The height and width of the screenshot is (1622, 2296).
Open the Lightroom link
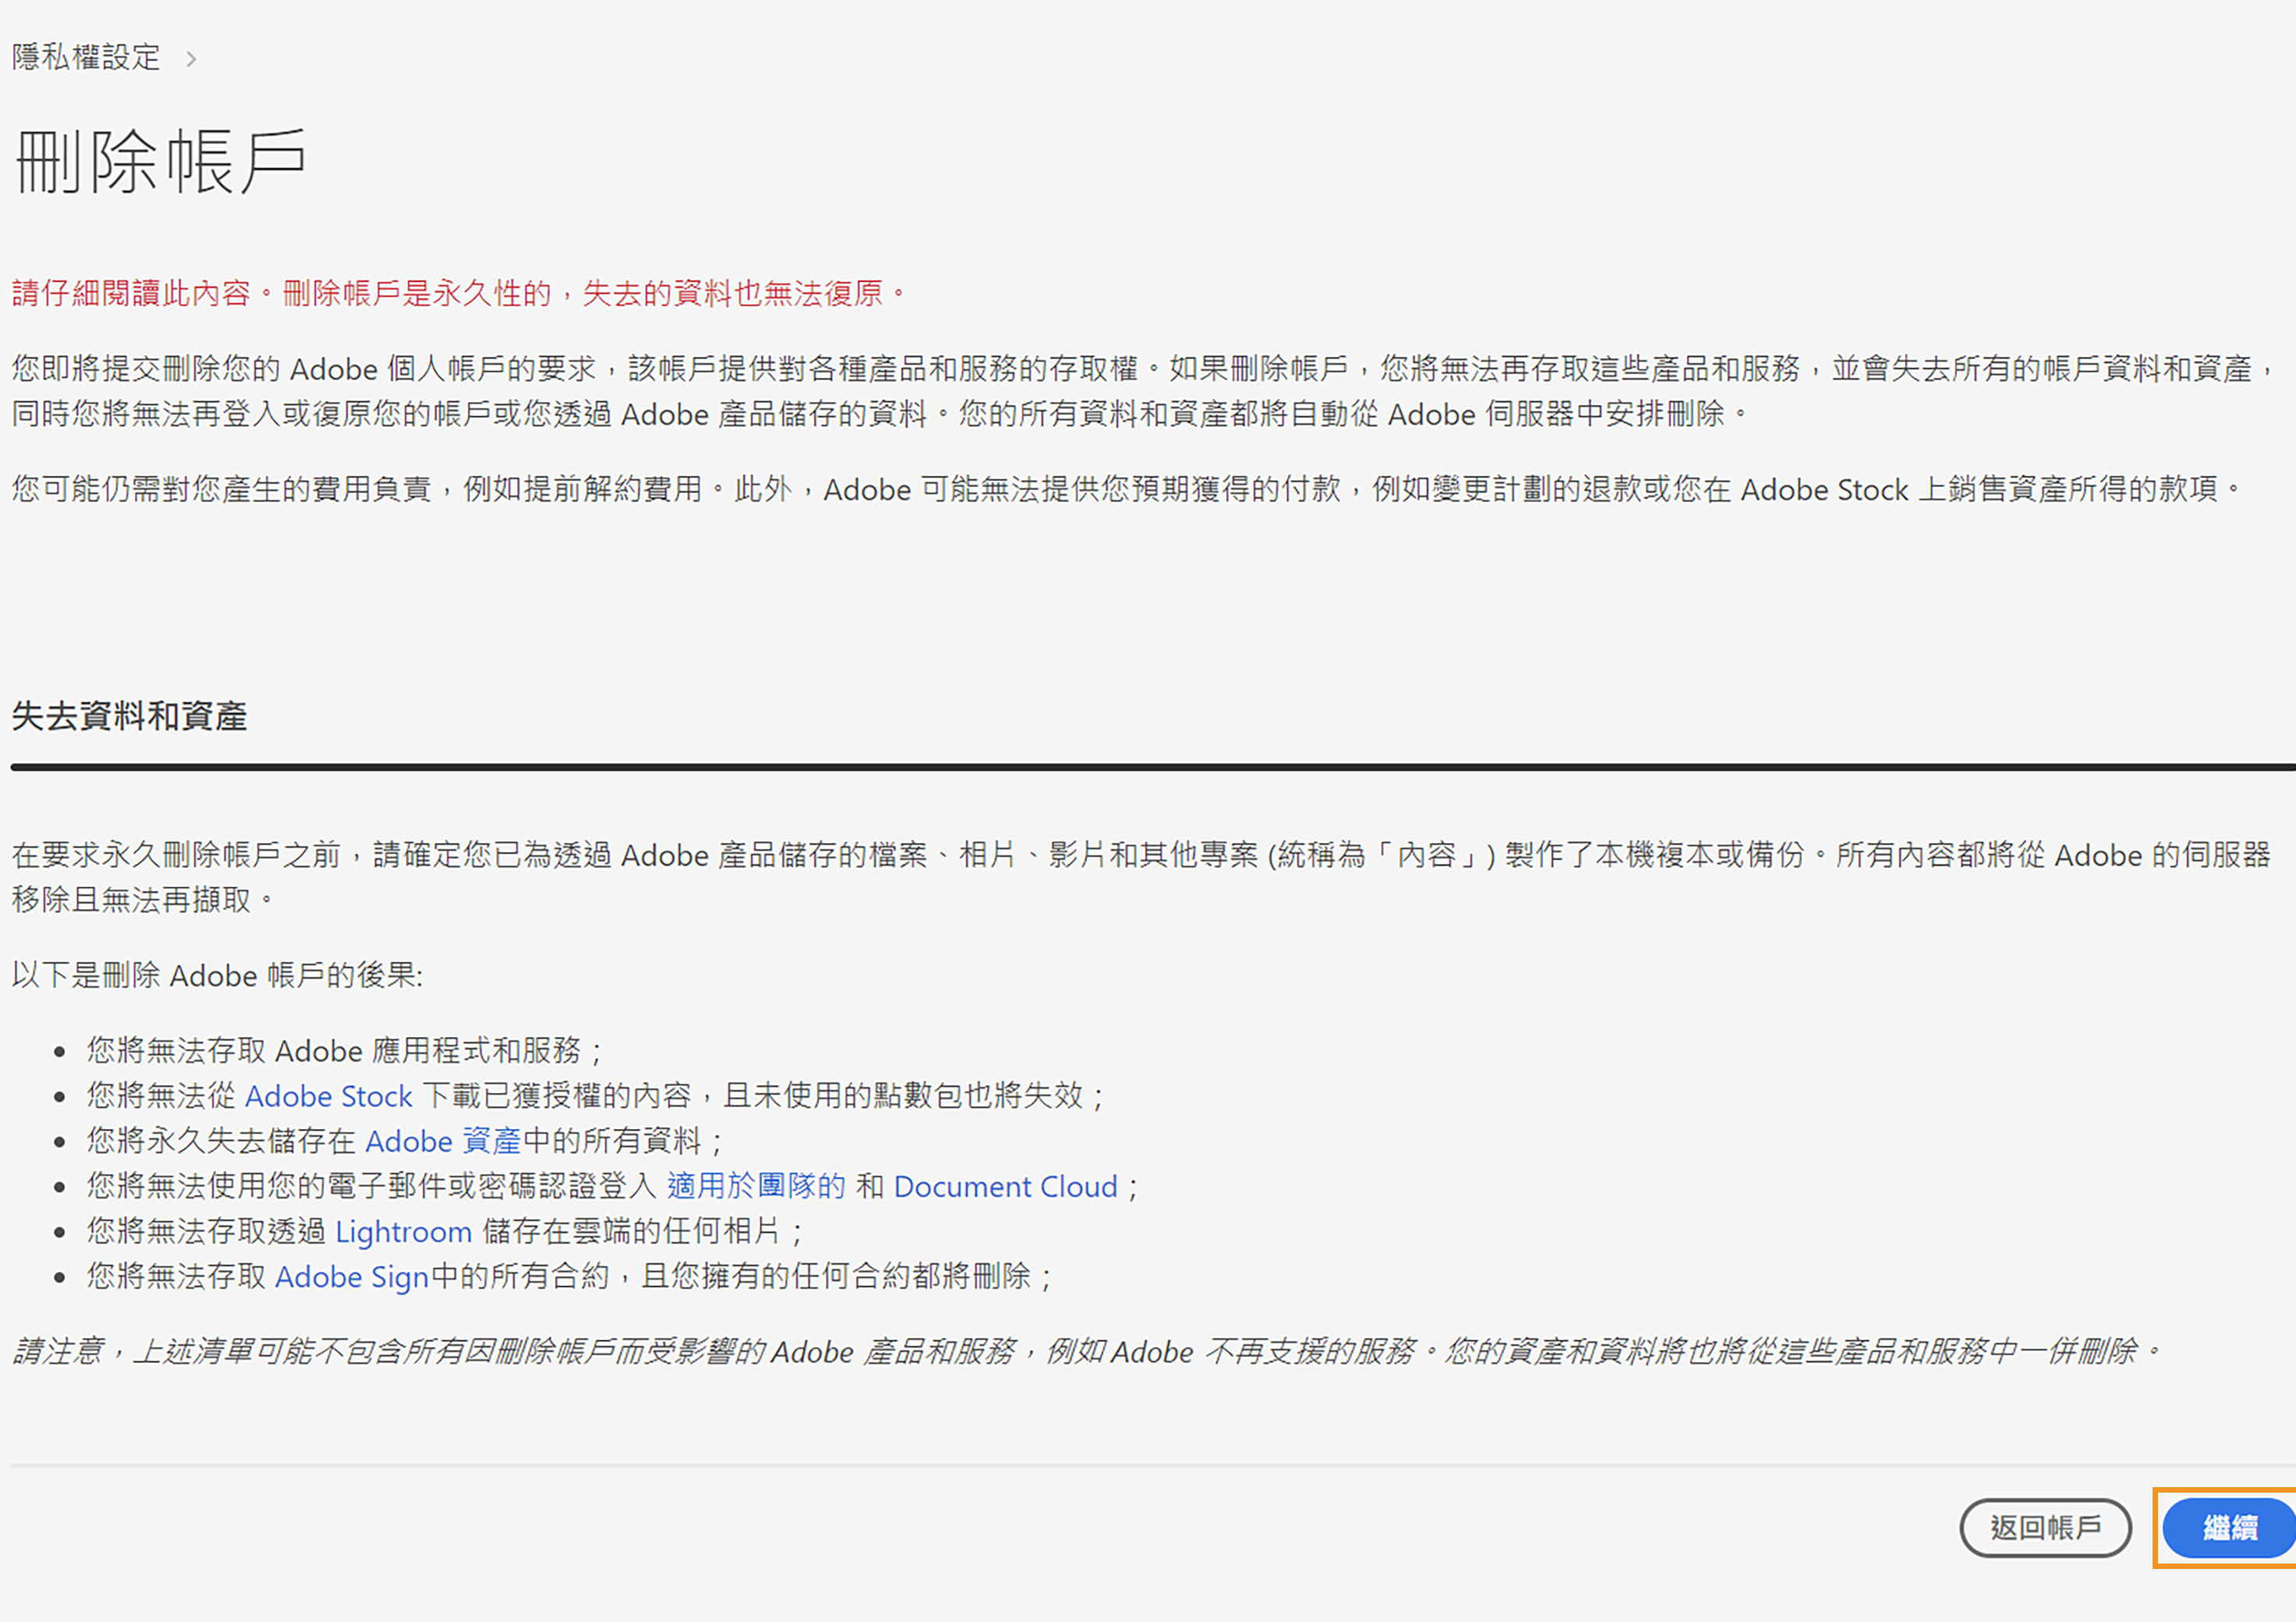(x=403, y=1231)
